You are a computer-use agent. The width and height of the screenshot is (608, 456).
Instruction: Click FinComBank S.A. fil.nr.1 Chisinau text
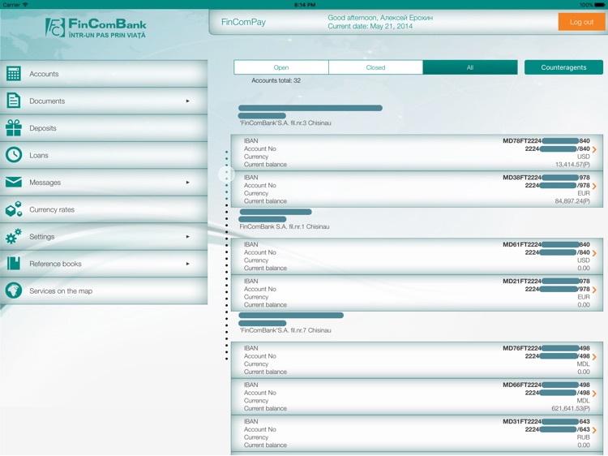(285, 226)
